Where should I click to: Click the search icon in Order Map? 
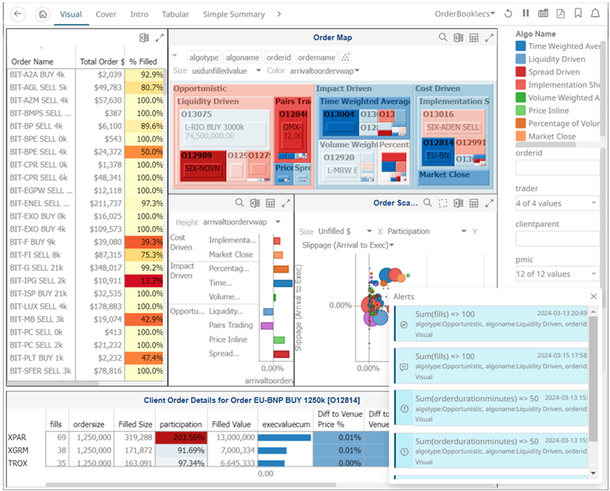[443, 38]
